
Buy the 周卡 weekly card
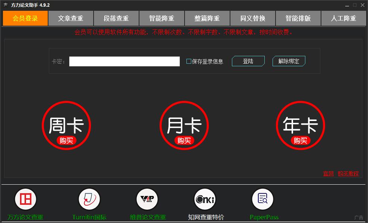[66, 140]
